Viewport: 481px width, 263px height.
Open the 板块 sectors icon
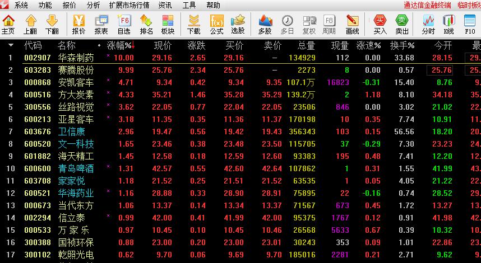click(168, 25)
